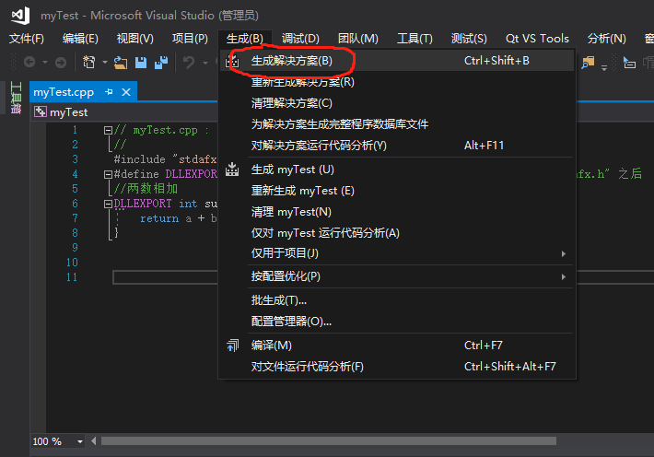Click the myTest project scope icon
654x457 pixels.
(x=41, y=111)
